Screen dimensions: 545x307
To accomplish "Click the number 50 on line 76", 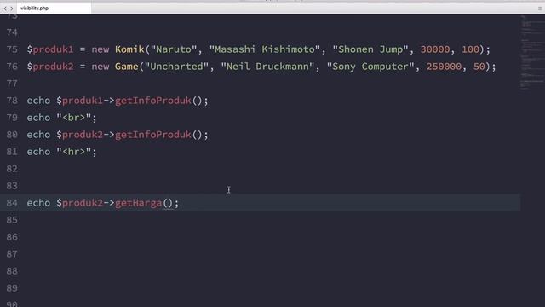I will pyautogui.click(x=479, y=67).
